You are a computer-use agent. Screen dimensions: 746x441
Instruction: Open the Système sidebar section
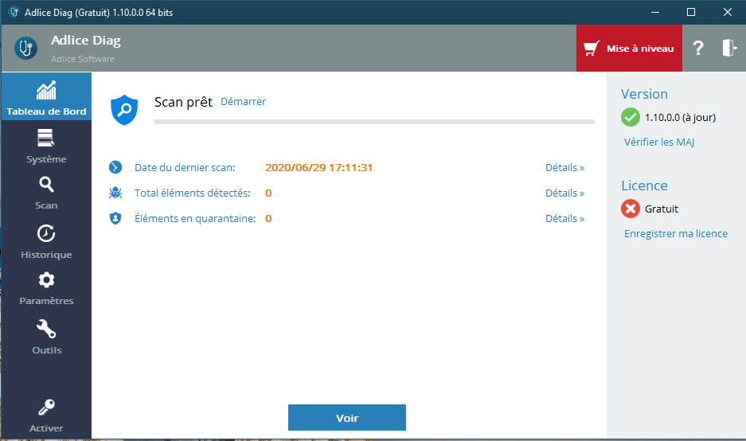[46, 146]
